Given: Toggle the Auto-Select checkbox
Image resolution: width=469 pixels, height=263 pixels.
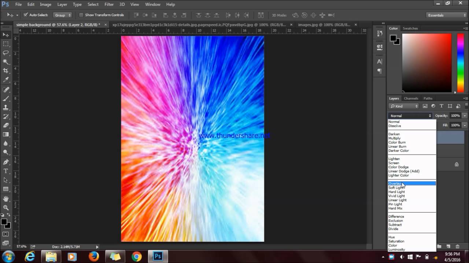Looking at the screenshot, I should (26, 15).
